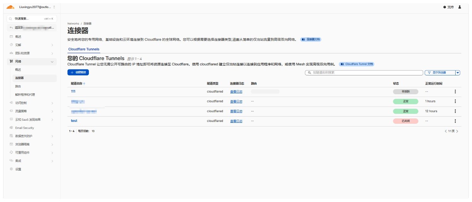
Task: Click 查看日志 for the test tunnel
Action: click(x=236, y=121)
